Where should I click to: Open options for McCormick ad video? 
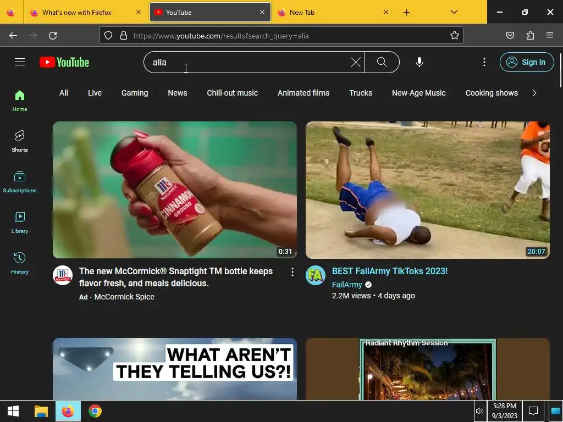[x=292, y=272]
